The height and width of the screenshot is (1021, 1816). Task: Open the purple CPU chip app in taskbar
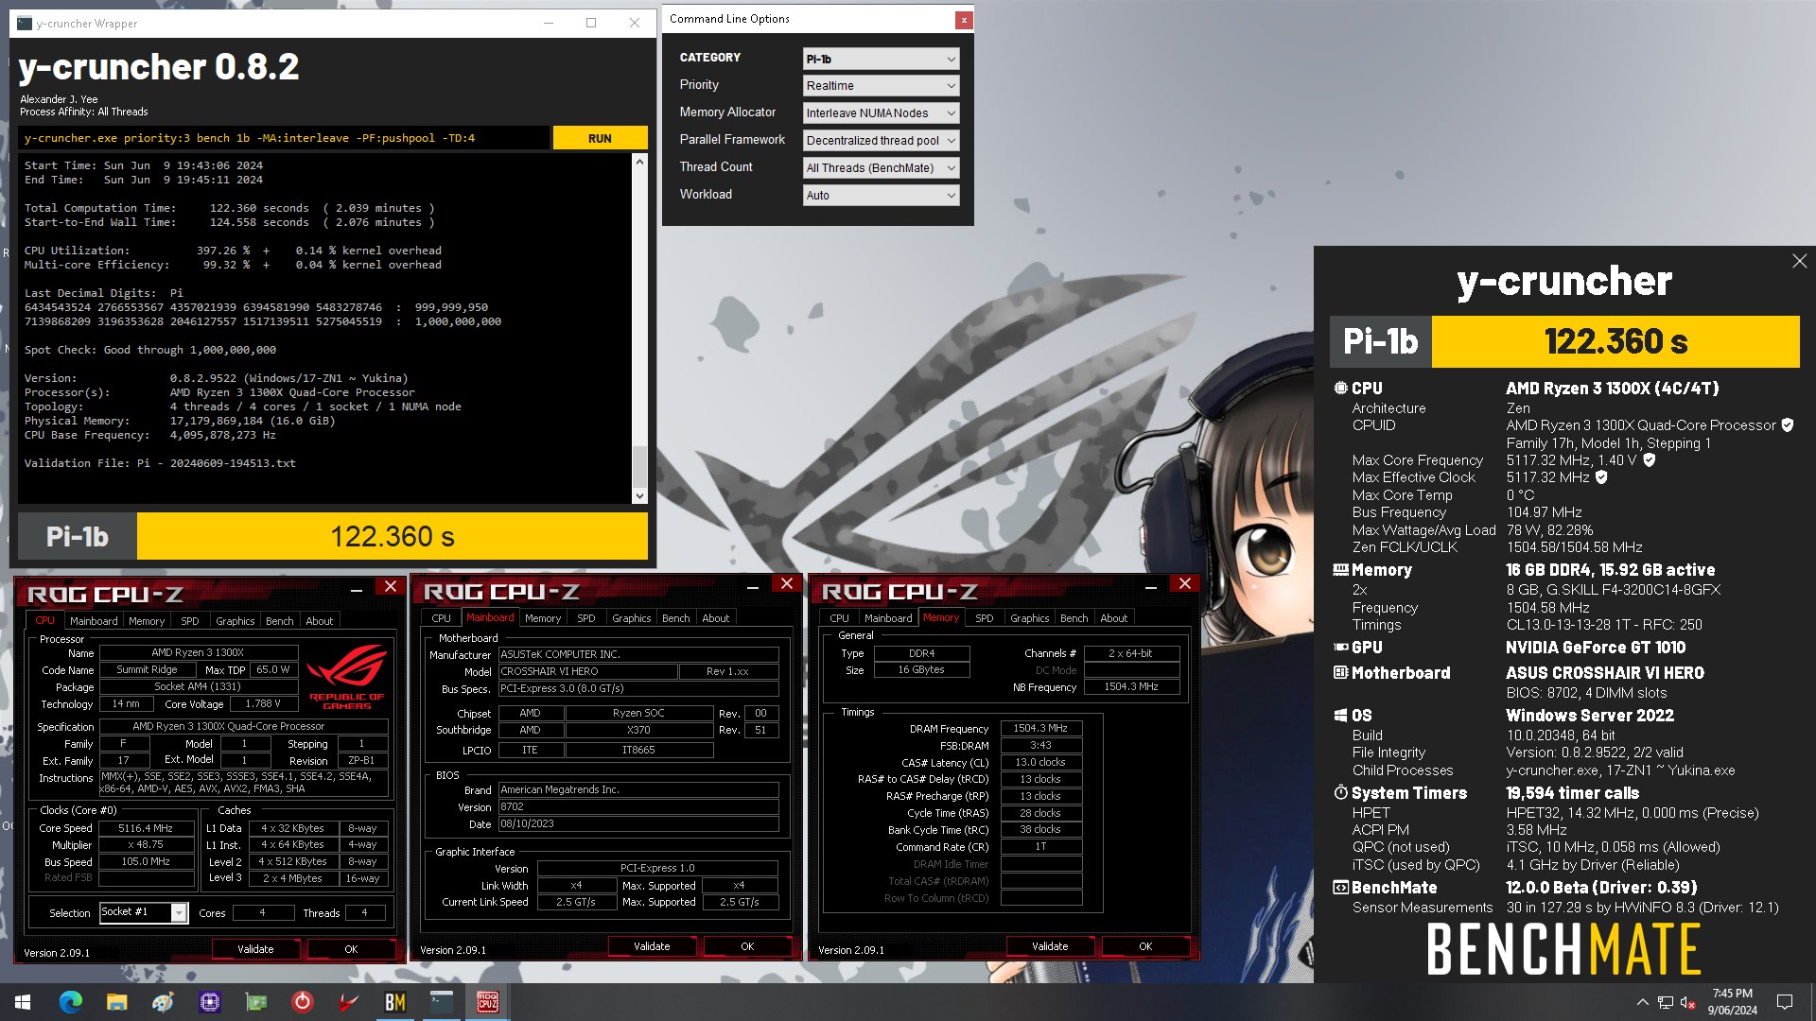(209, 1002)
